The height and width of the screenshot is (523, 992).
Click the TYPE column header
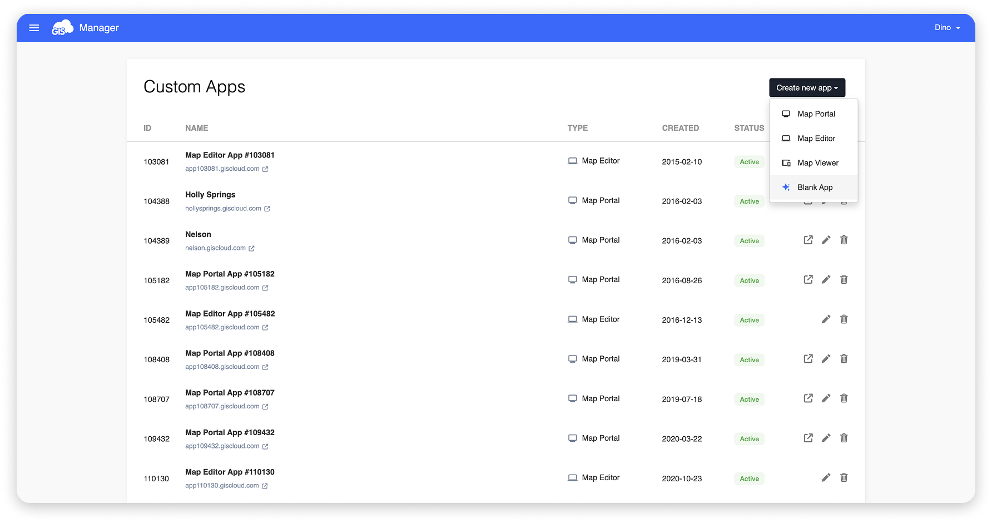click(578, 128)
